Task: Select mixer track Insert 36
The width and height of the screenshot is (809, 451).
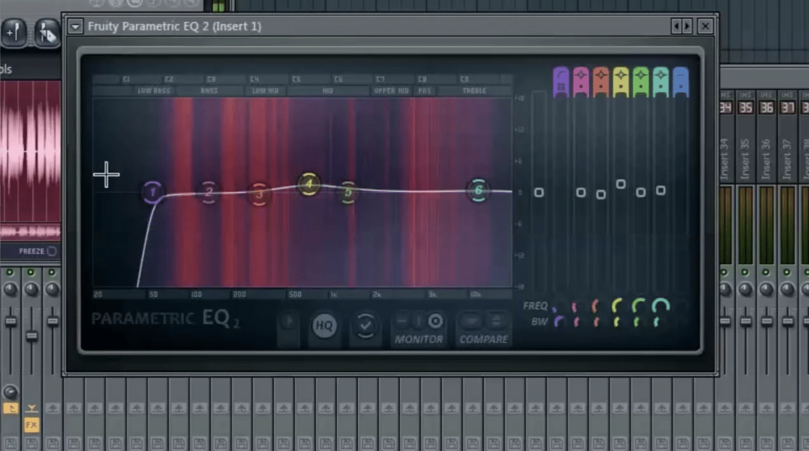Action: (766, 158)
